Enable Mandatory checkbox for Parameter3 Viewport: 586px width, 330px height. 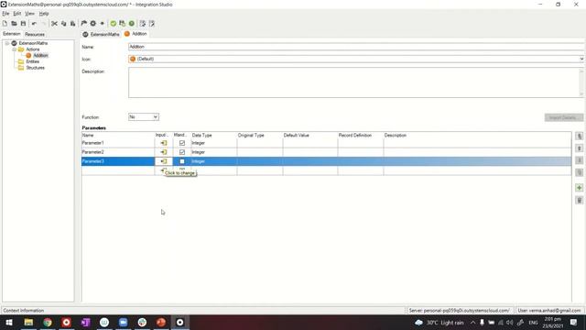(182, 161)
